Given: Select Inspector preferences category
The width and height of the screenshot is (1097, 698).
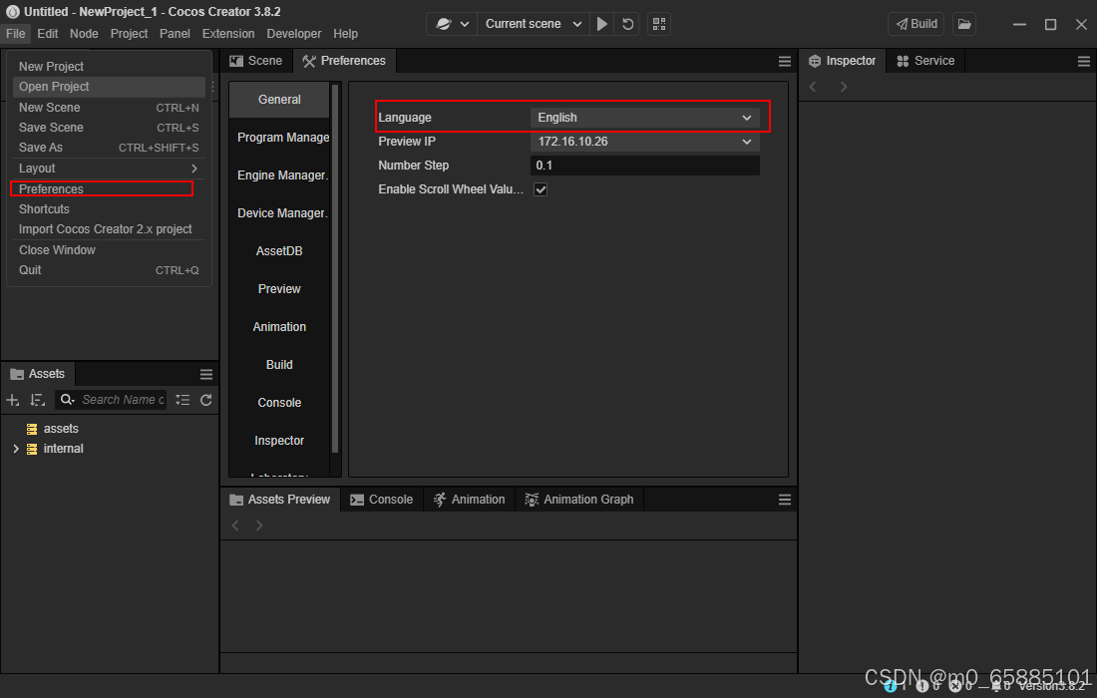Looking at the screenshot, I should (279, 440).
